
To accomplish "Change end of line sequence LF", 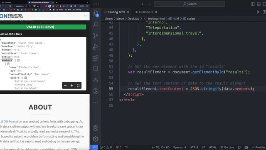I will tap(203, 147).
